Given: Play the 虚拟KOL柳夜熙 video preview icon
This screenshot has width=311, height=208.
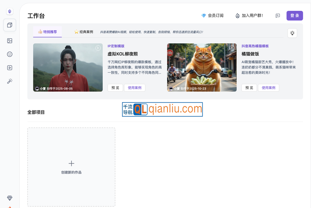Looking at the screenshot, I should click(98, 48).
